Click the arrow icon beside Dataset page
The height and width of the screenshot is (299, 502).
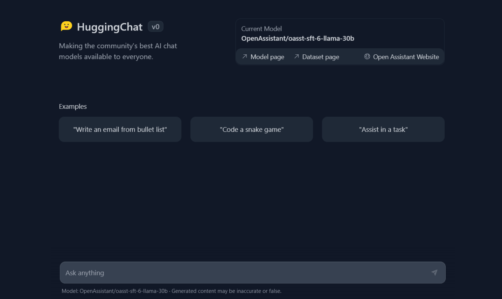click(297, 57)
